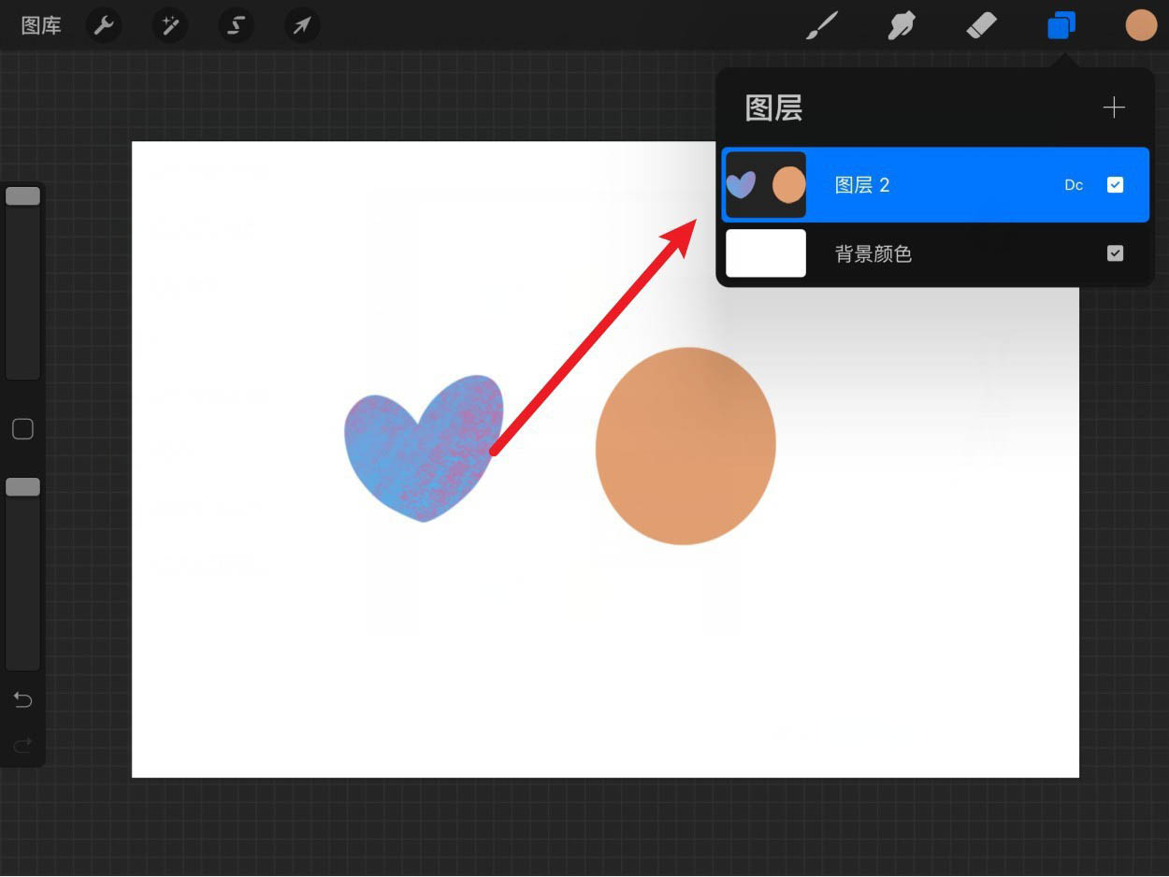This screenshot has width=1169, height=877.
Task: Activate the Selection tool (S icon)
Action: click(x=236, y=25)
